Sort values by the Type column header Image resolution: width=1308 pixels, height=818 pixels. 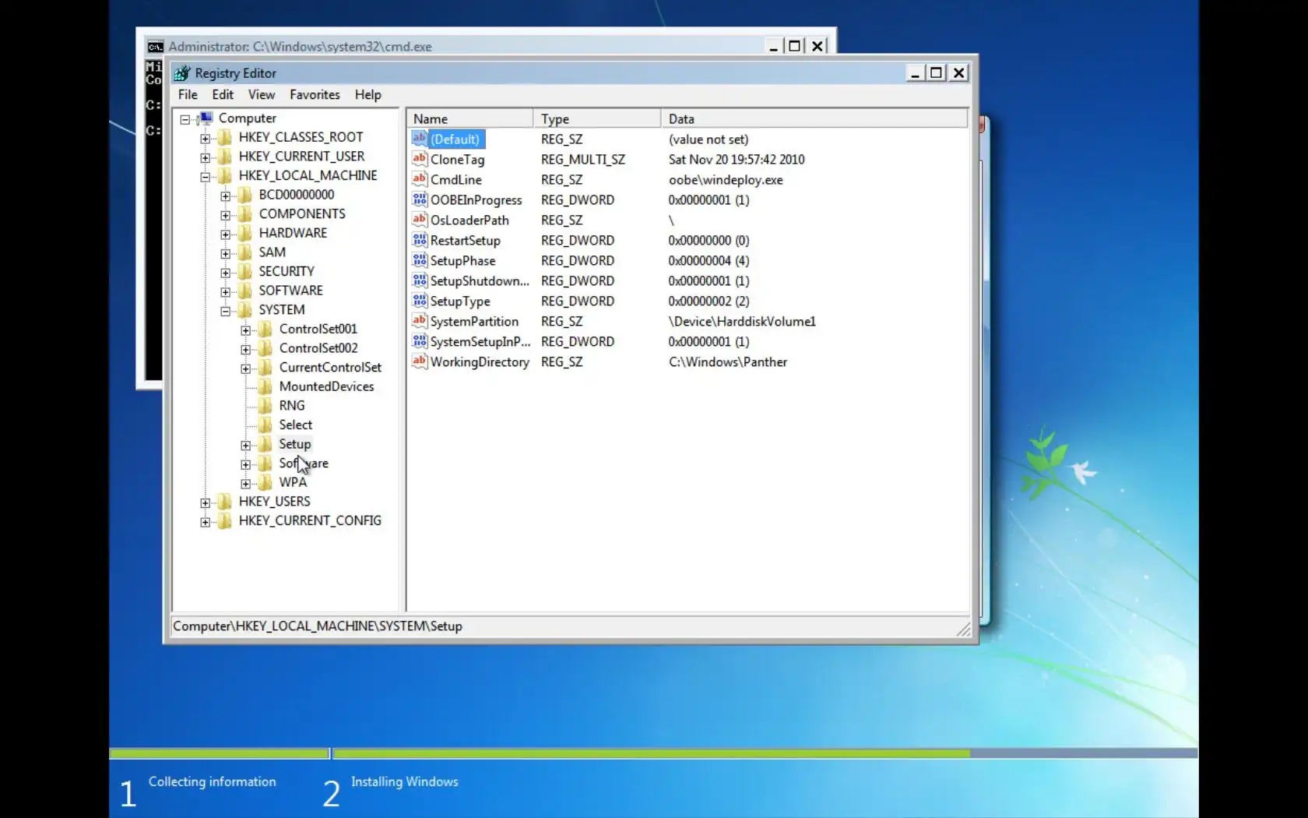click(x=597, y=118)
